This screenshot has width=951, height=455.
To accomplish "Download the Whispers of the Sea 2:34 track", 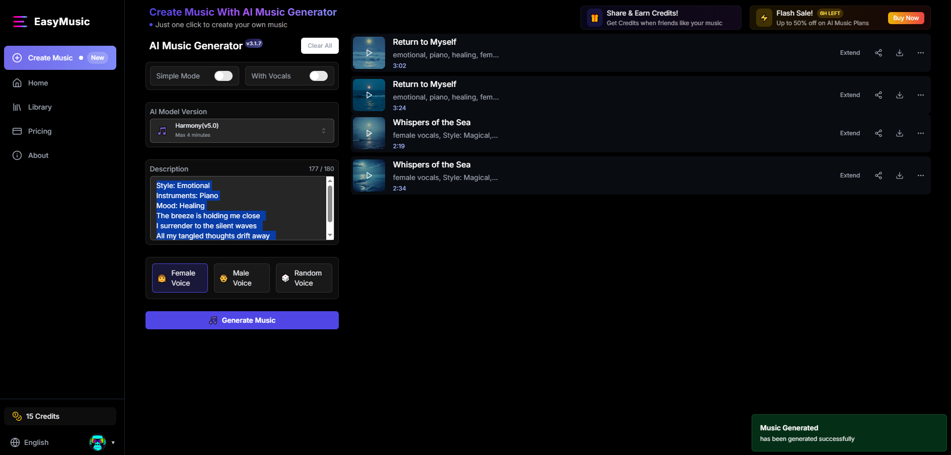I will click(x=900, y=175).
